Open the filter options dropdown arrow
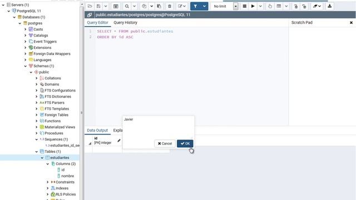The image size is (356, 200). pos(204,6)
